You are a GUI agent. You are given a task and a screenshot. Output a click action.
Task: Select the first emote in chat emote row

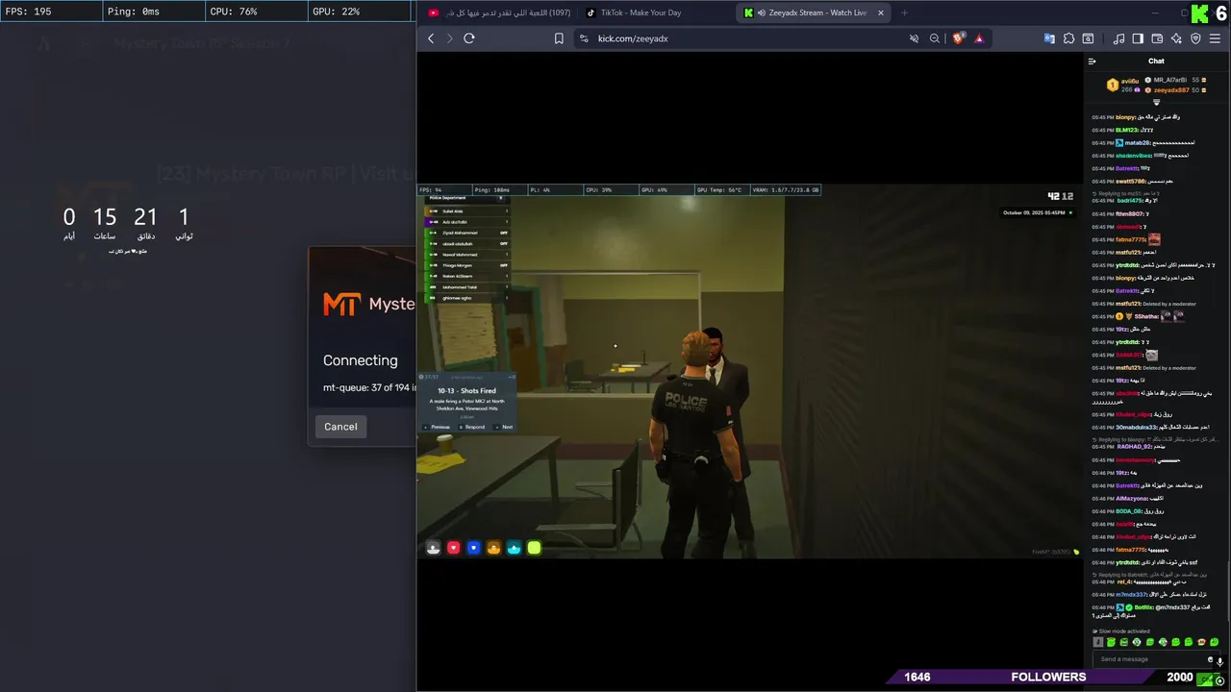pyautogui.click(x=1098, y=642)
